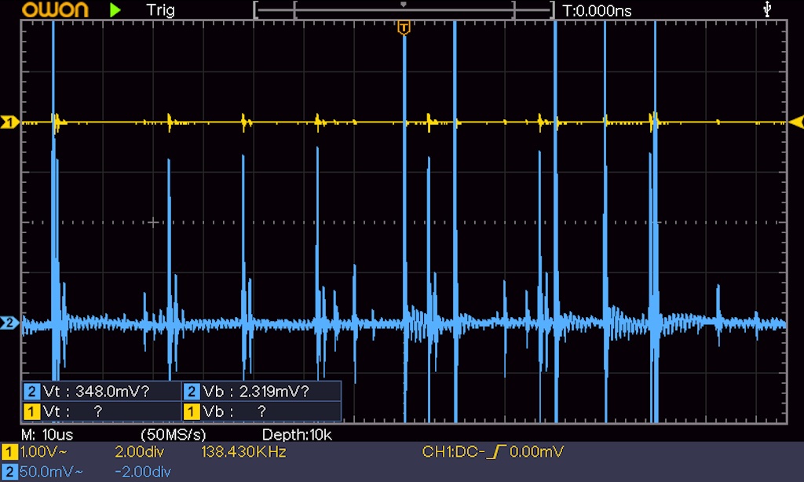The width and height of the screenshot is (804, 482).
Task: Click the blue channel 2 ground marker
Action: click(9, 323)
